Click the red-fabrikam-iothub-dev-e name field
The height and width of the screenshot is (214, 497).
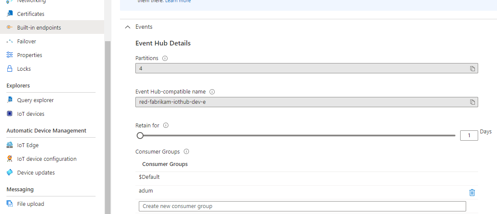pos(306,102)
